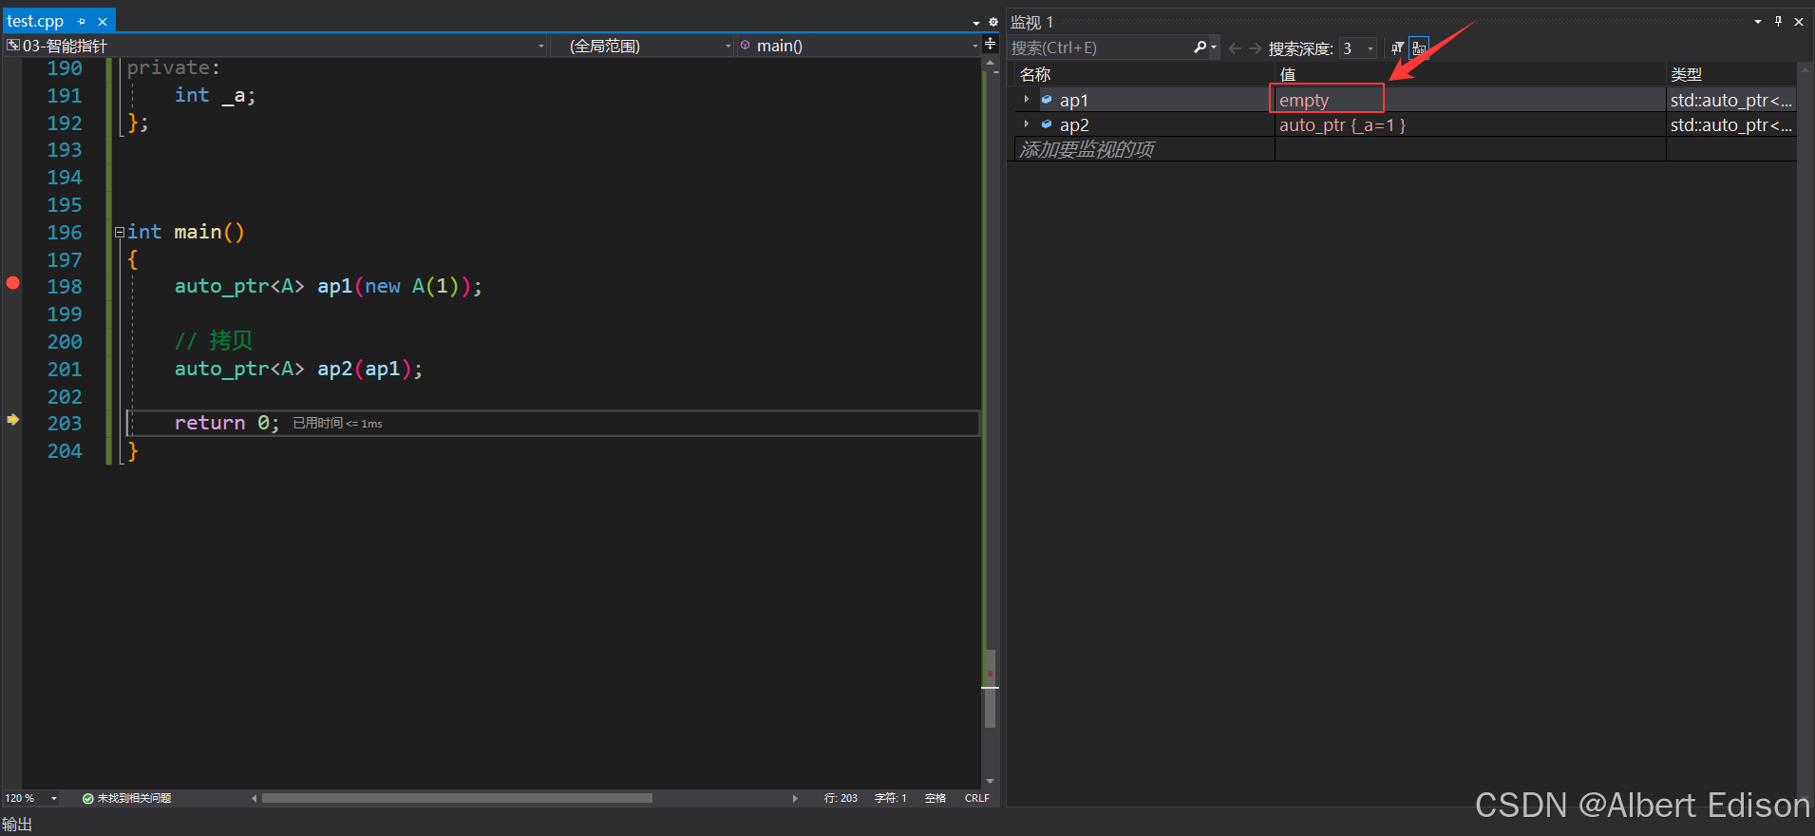Click the Watch search magnifier icon
The height and width of the screenshot is (836, 1815).
tap(1201, 47)
